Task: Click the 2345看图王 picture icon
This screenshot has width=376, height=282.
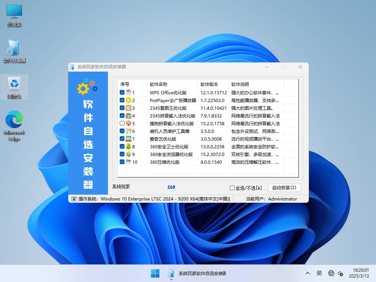Action: pos(129,108)
